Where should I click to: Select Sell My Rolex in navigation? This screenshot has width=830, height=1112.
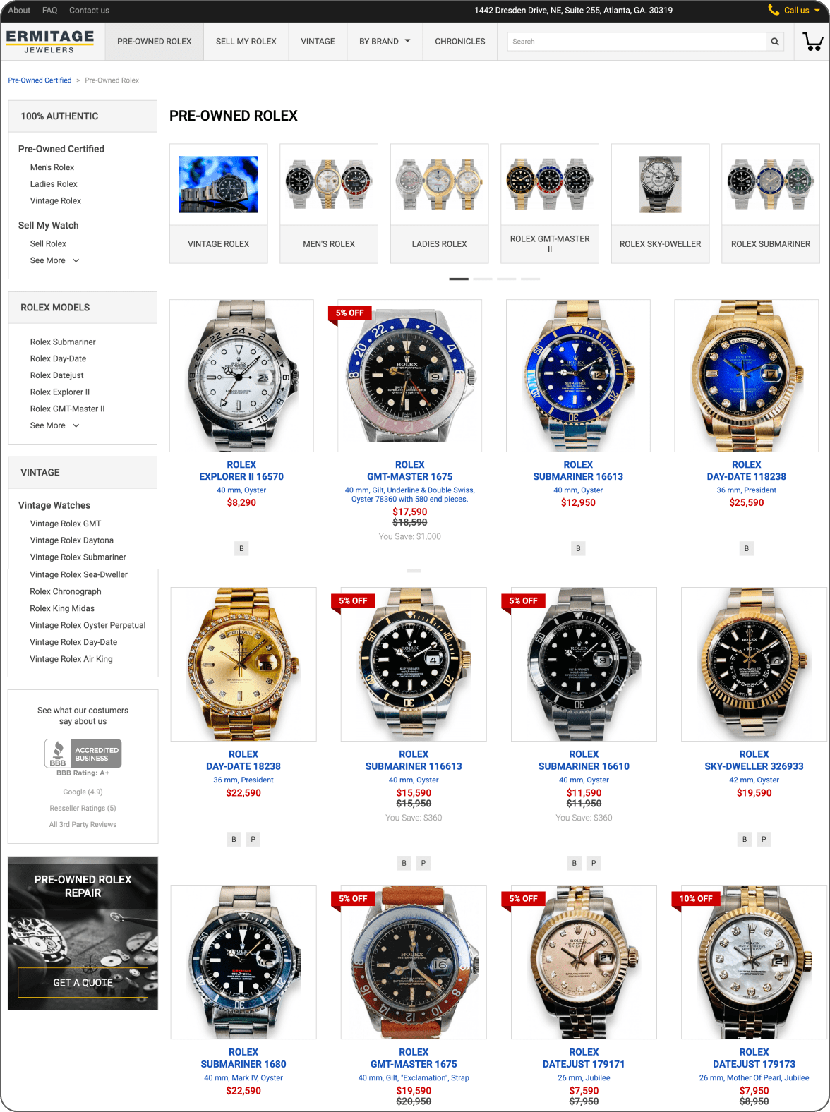tap(246, 42)
